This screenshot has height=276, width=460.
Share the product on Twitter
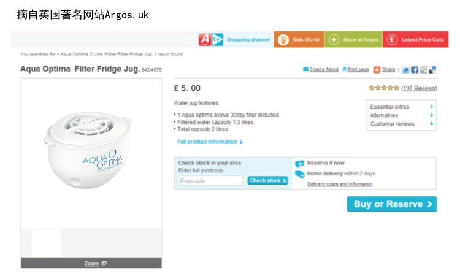coord(406,70)
